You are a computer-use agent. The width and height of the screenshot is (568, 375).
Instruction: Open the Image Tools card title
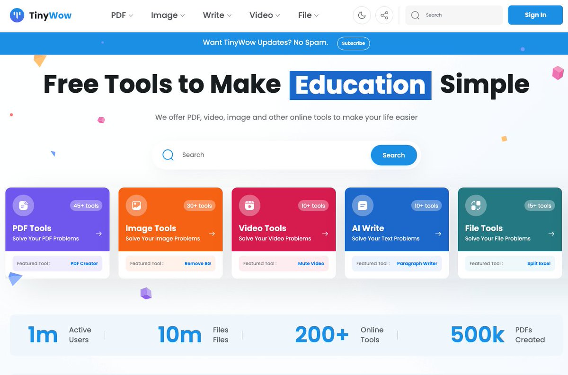click(x=151, y=228)
